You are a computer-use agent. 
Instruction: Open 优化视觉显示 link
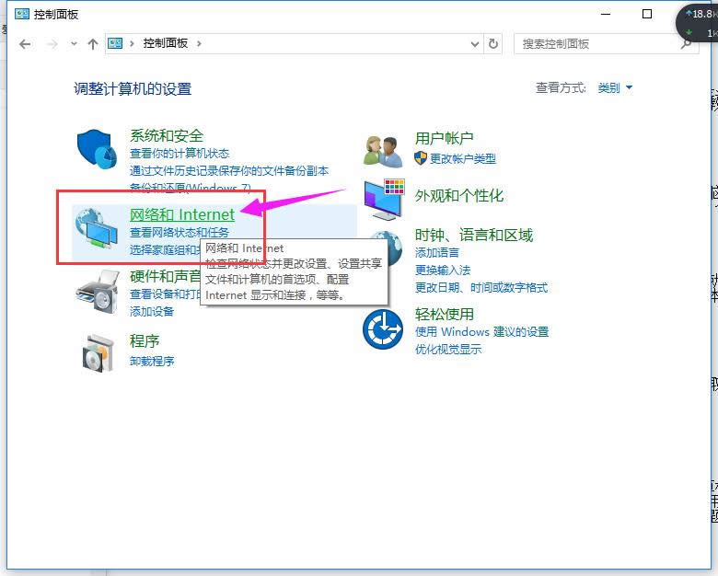448,350
